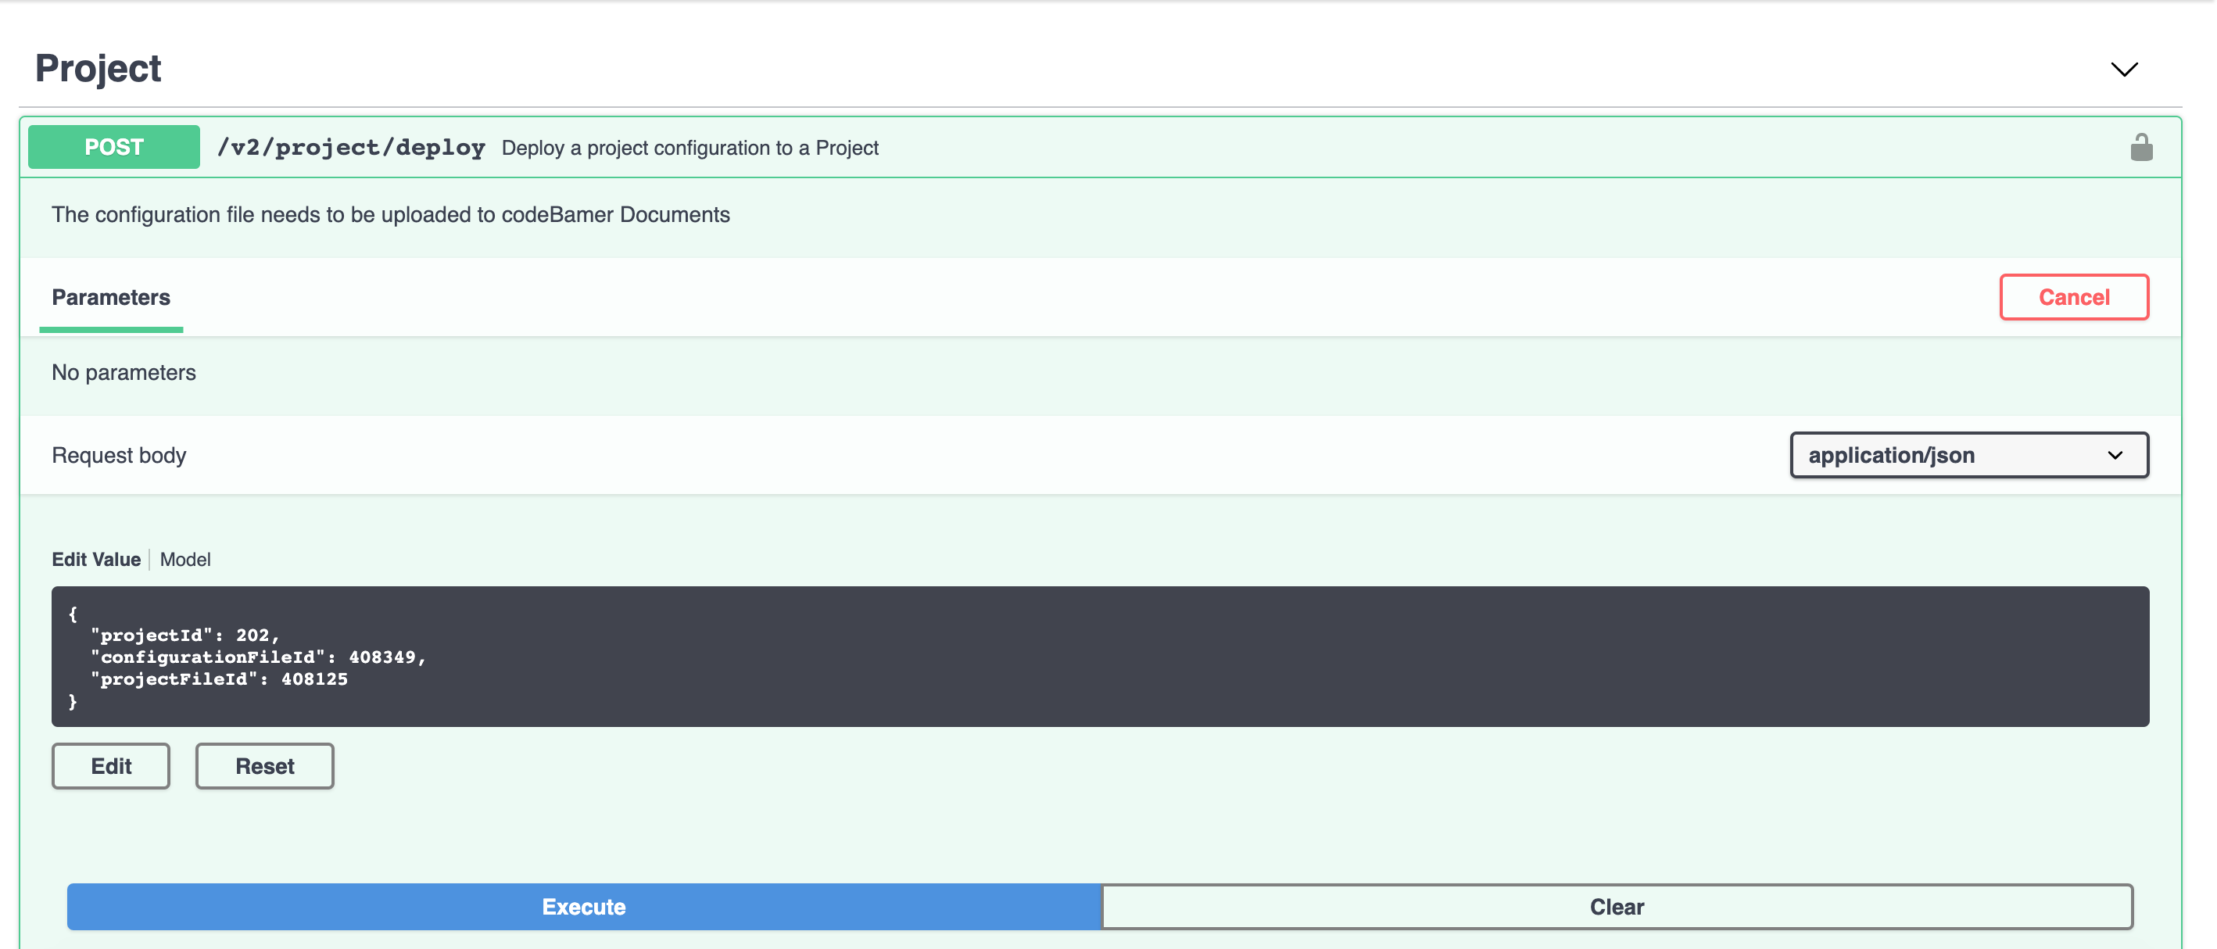This screenshot has height=949, width=2217.
Task: Click inside the JSON request body editor
Action: 1100,657
